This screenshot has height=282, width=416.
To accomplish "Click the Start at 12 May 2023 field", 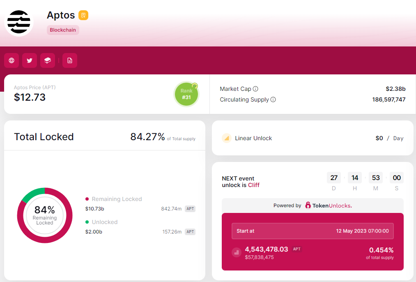I will tap(313, 231).
